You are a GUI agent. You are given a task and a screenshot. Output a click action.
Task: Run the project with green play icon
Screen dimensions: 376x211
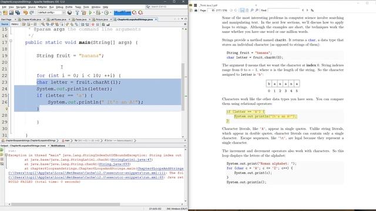(x=90, y=12)
